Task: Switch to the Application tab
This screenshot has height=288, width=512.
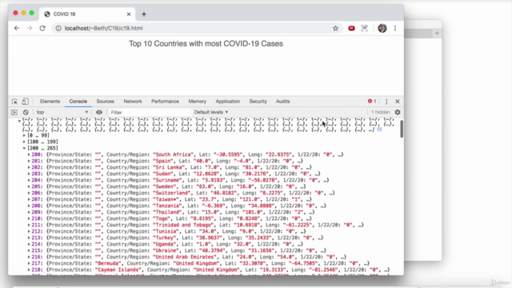Action: pyautogui.click(x=227, y=102)
